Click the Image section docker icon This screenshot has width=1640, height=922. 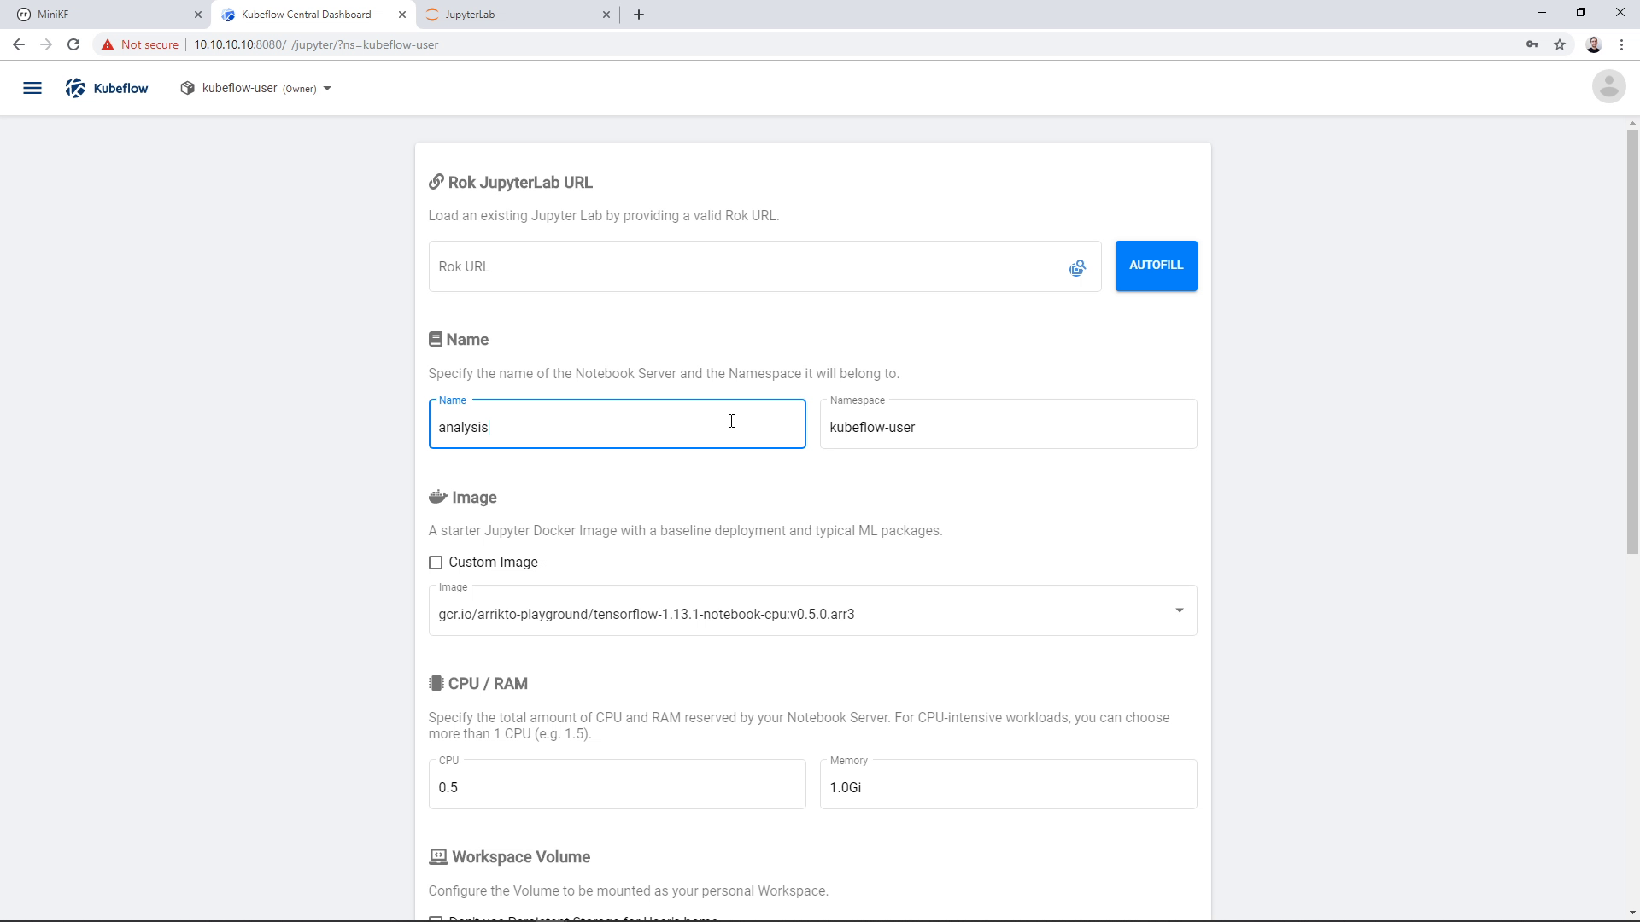coord(438,497)
